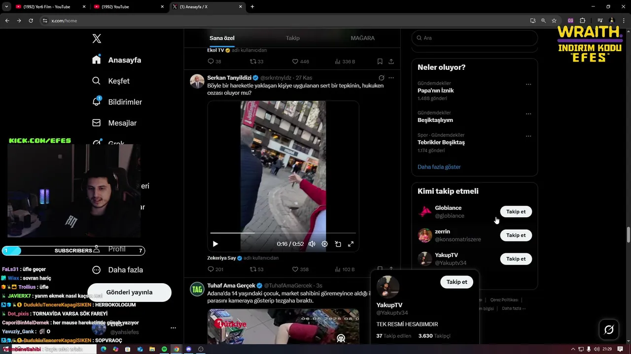The image size is (631, 354).
Task: Open browser zoom magnifier icon
Action: click(543, 21)
